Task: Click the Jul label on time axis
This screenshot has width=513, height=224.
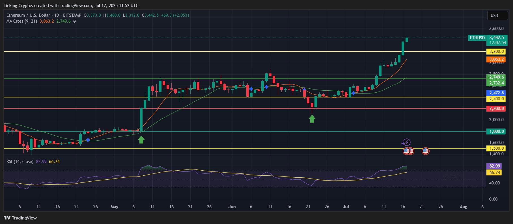Action: pos(346,207)
